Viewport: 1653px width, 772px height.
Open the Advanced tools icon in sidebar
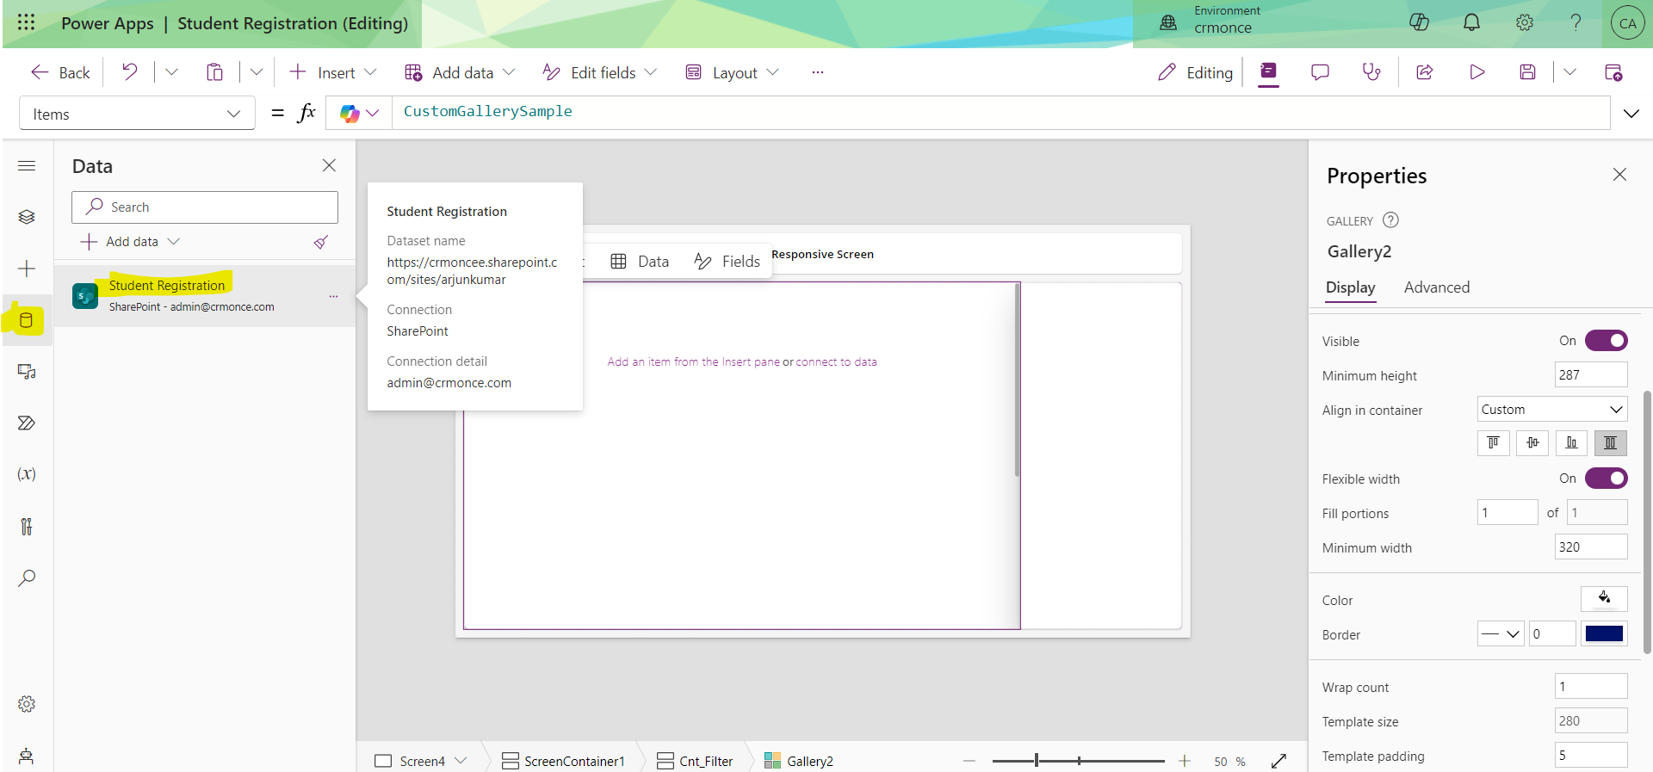tap(27, 526)
